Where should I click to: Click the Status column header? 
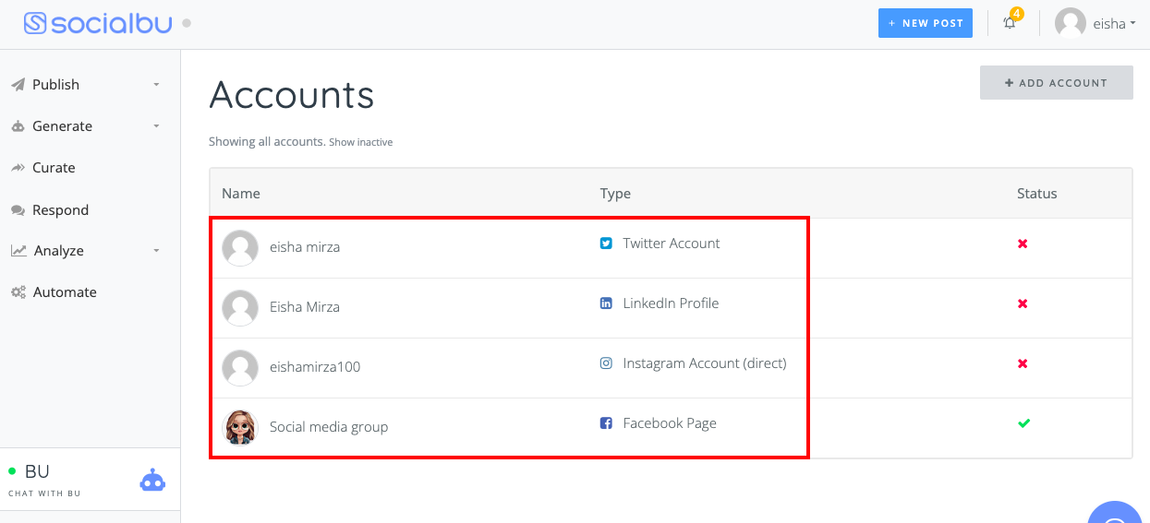click(1037, 194)
